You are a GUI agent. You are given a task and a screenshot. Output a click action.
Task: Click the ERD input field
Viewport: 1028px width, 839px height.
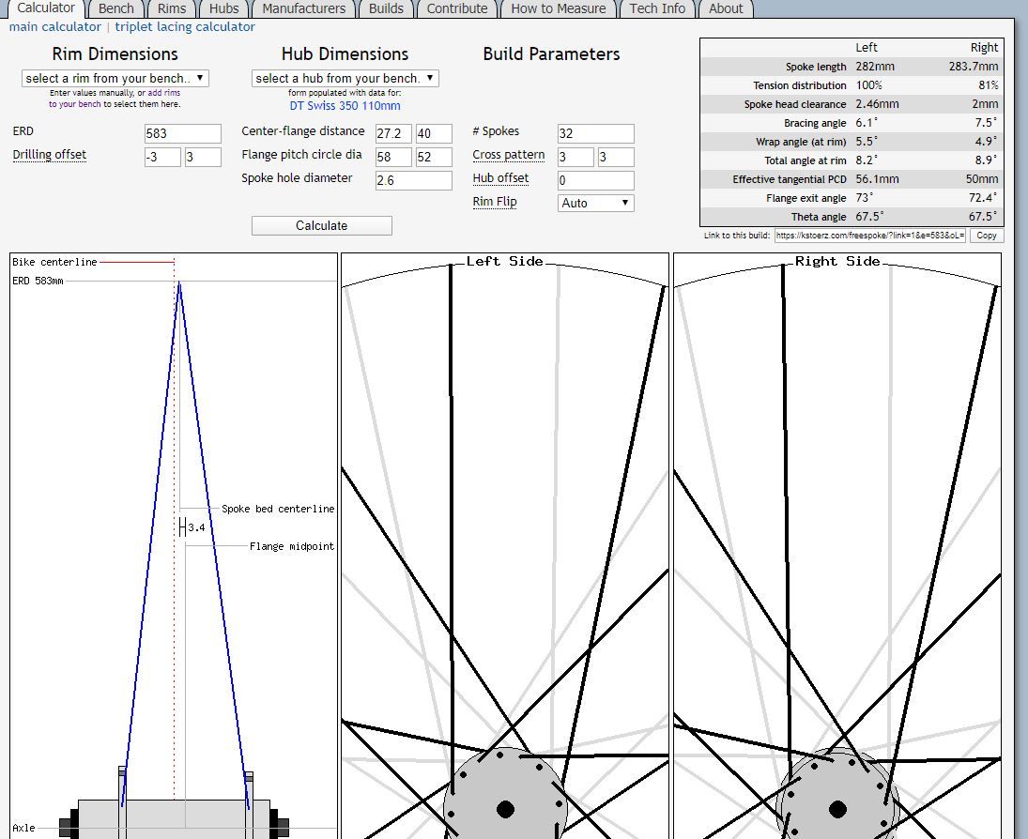pyautogui.click(x=183, y=134)
